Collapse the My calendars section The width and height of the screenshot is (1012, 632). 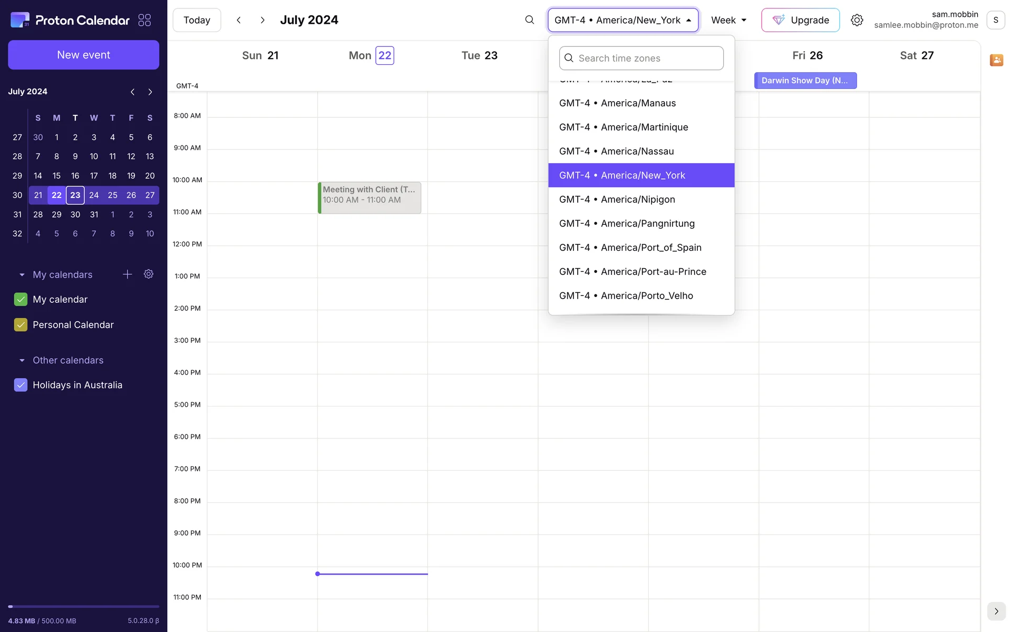coord(22,275)
